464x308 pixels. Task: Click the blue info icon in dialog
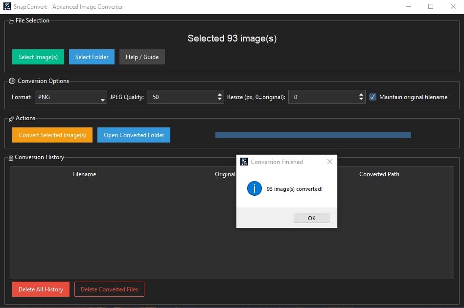click(x=255, y=188)
